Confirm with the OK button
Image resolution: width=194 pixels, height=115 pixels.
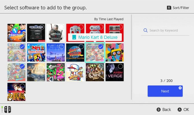(x=183, y=110)
